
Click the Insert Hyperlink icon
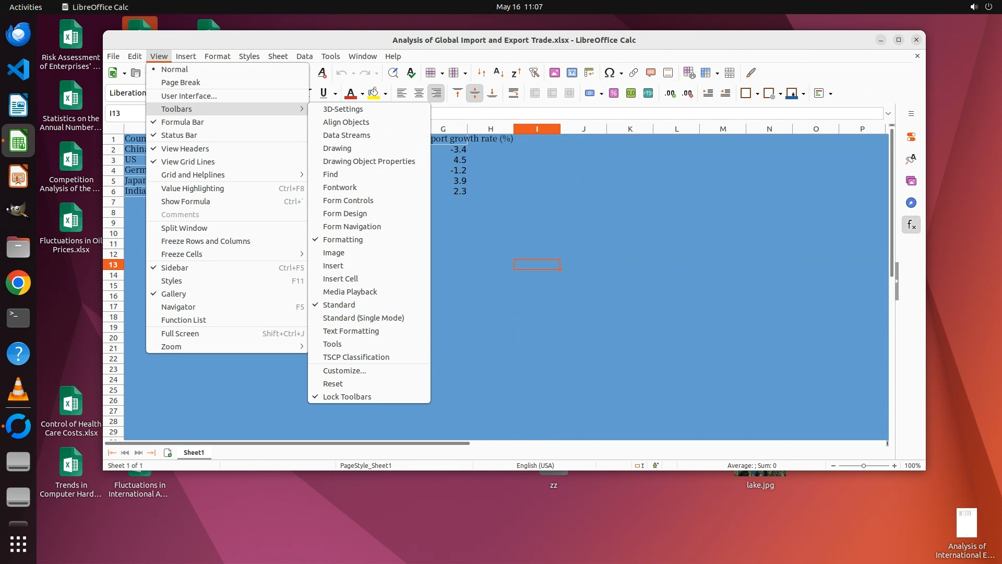(634, 73)
